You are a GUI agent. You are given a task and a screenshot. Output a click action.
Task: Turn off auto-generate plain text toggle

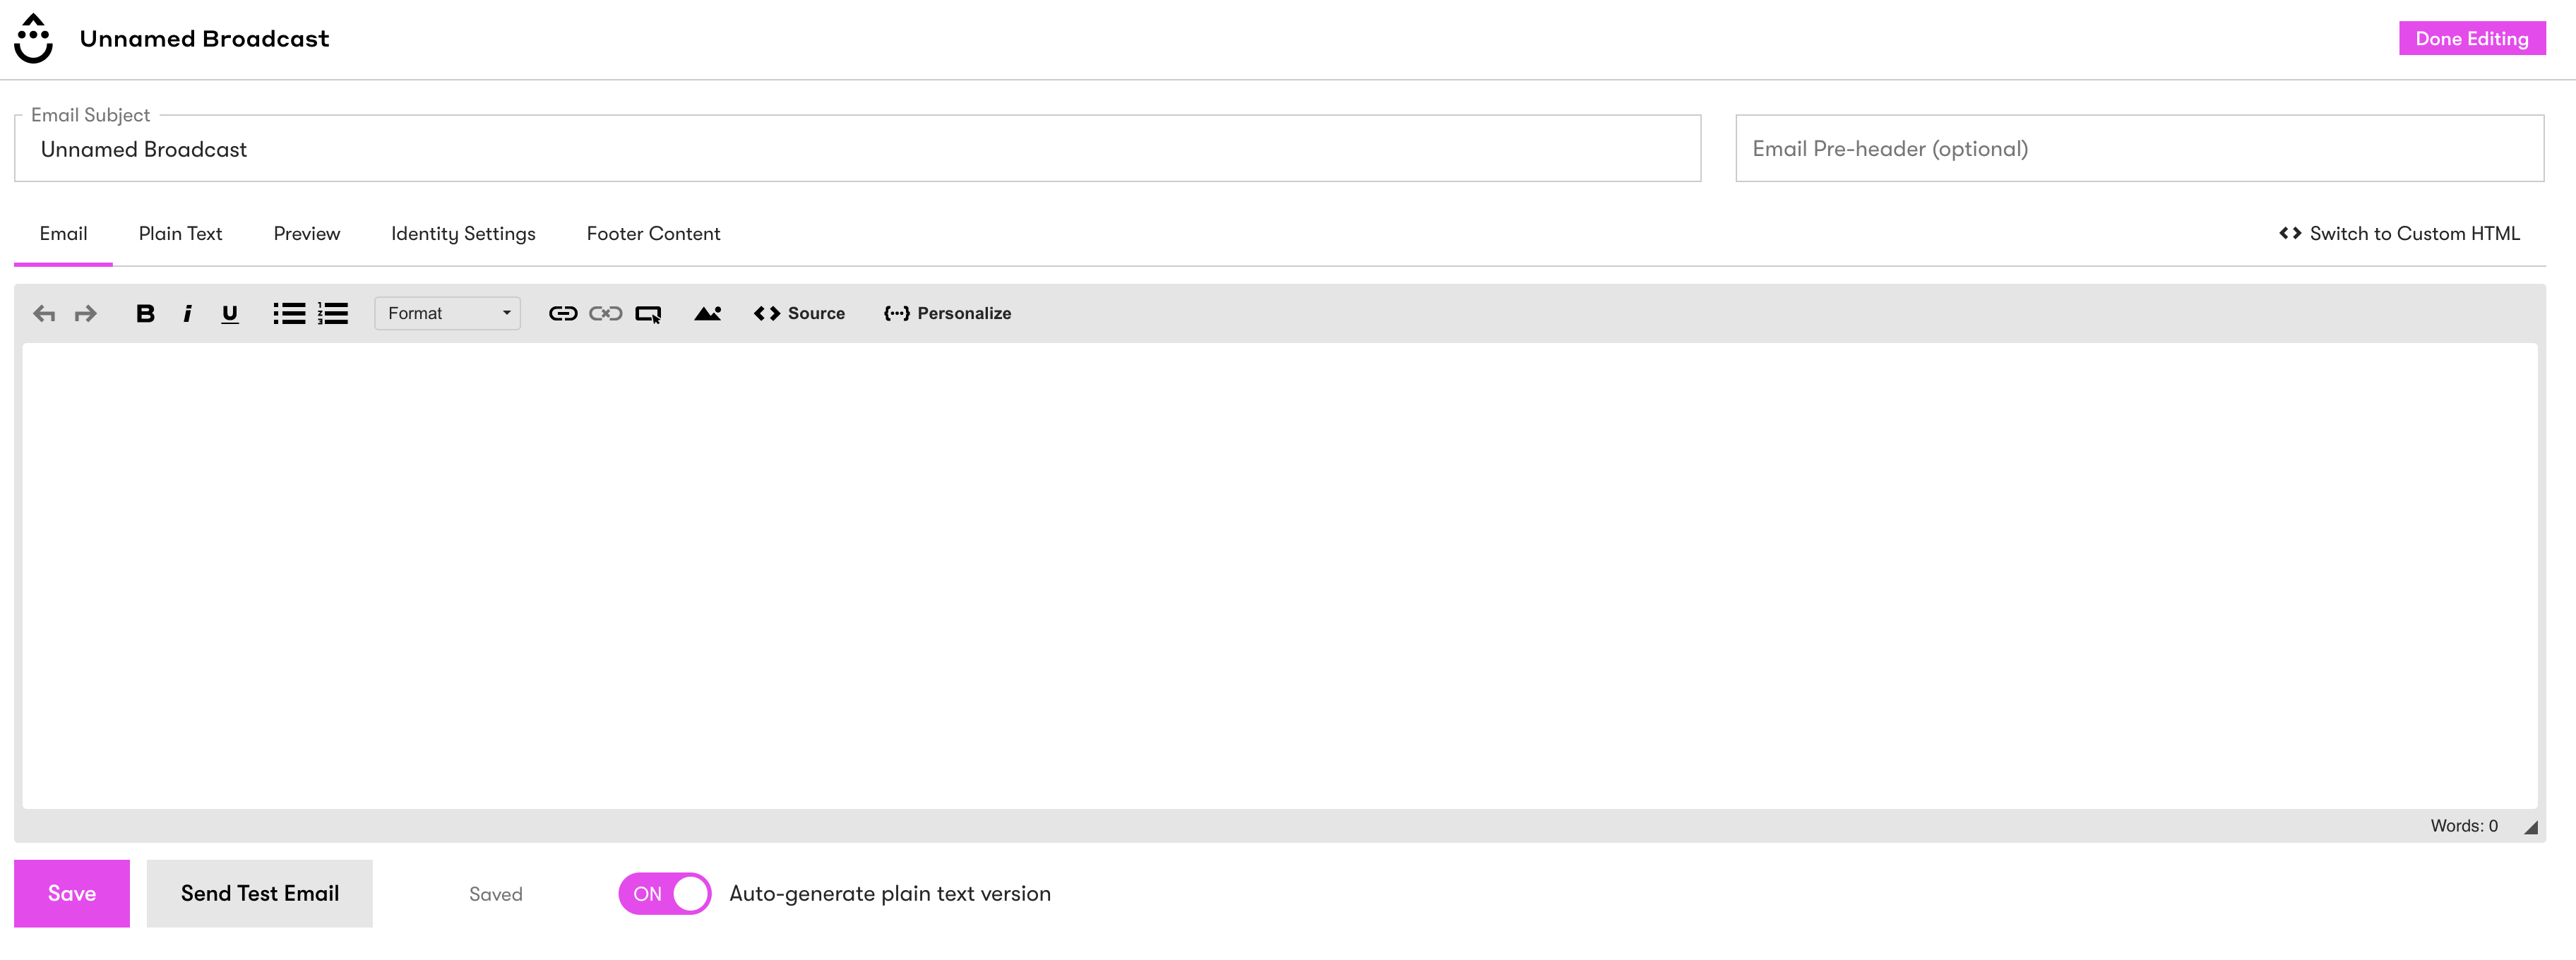coord(664,893)
